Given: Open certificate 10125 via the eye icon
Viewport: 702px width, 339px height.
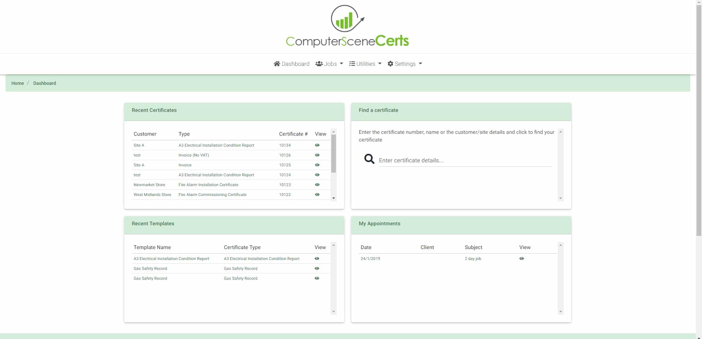Looking at the screenshot, I should coord(317,165).
